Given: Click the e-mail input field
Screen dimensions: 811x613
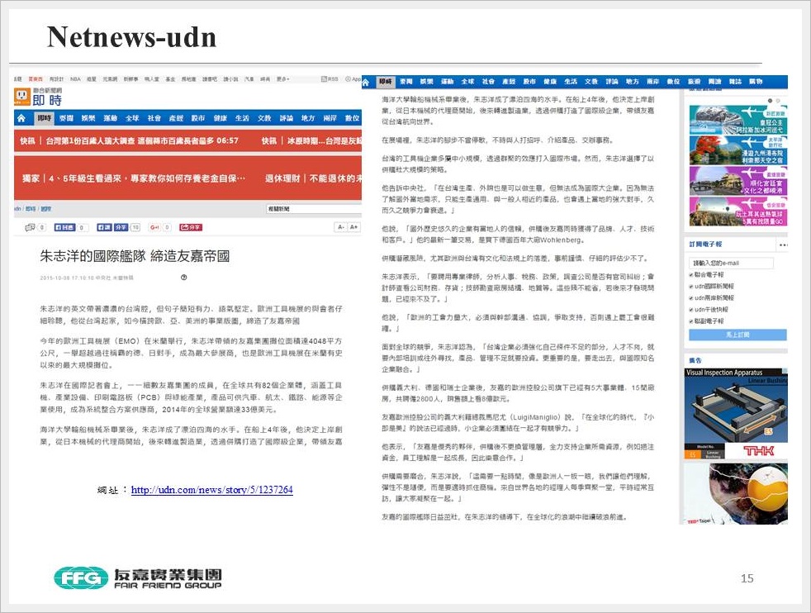Looking at the screenshot, I should [x=733, y=262].
